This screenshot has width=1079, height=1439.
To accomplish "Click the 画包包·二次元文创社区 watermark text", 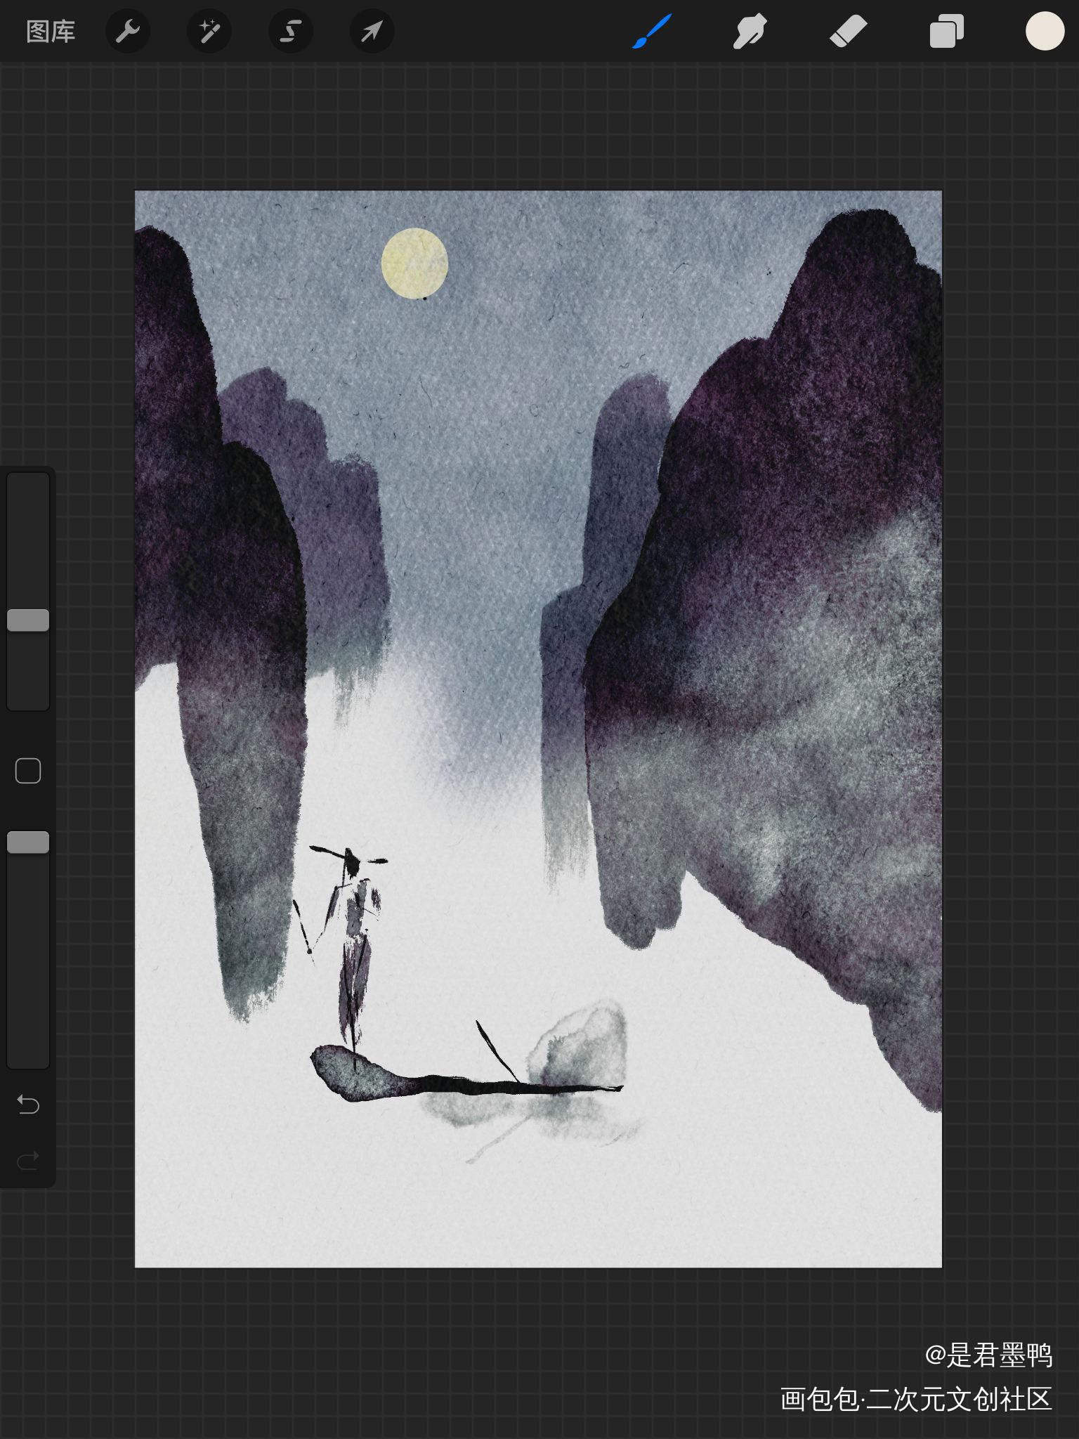I will (916, 1399).
